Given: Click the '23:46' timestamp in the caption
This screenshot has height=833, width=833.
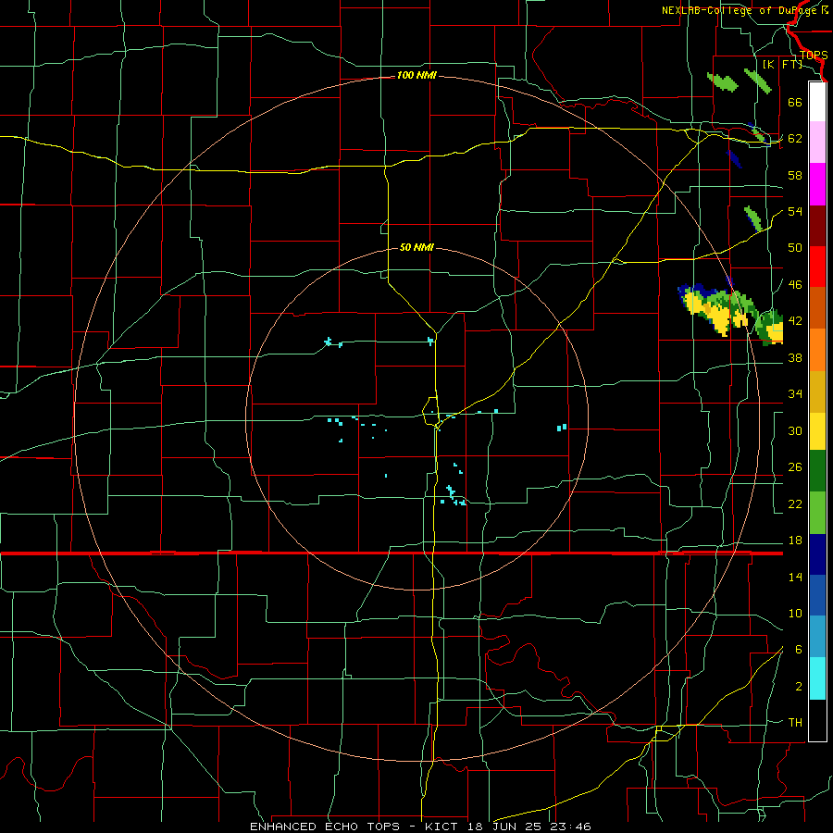Looking at the screenshot, I should click(572, 827).
